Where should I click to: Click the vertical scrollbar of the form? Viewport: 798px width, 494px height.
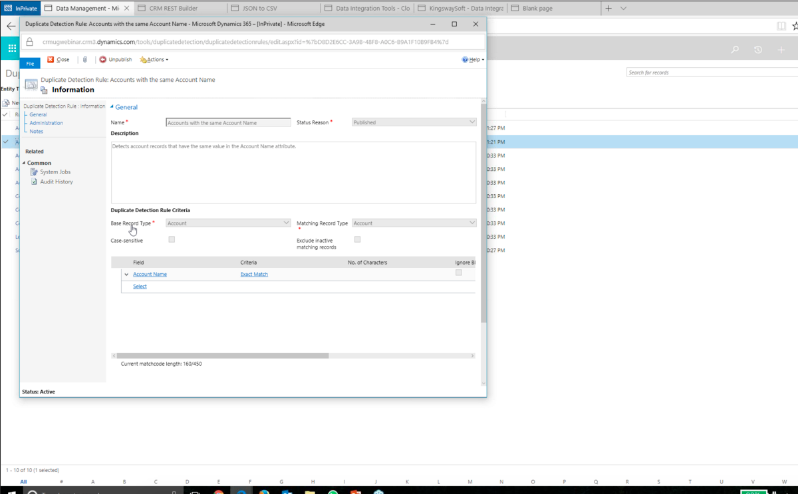tap(483, 213)
